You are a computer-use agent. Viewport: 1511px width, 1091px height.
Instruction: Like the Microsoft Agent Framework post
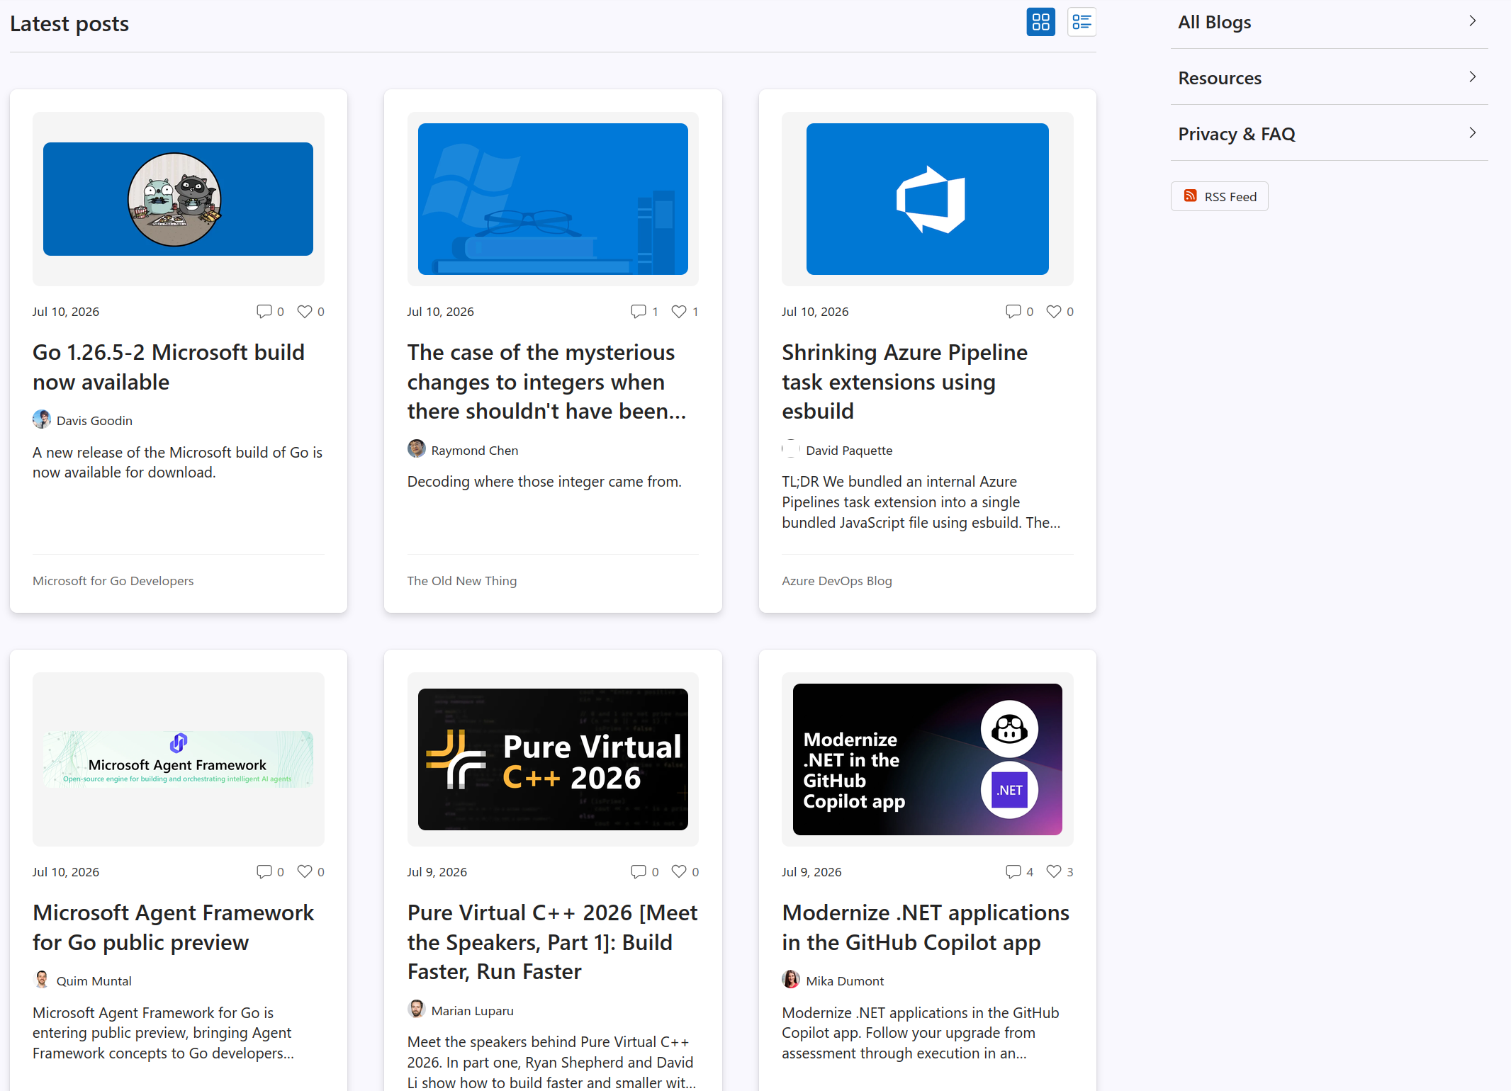(x=305, y=871)
